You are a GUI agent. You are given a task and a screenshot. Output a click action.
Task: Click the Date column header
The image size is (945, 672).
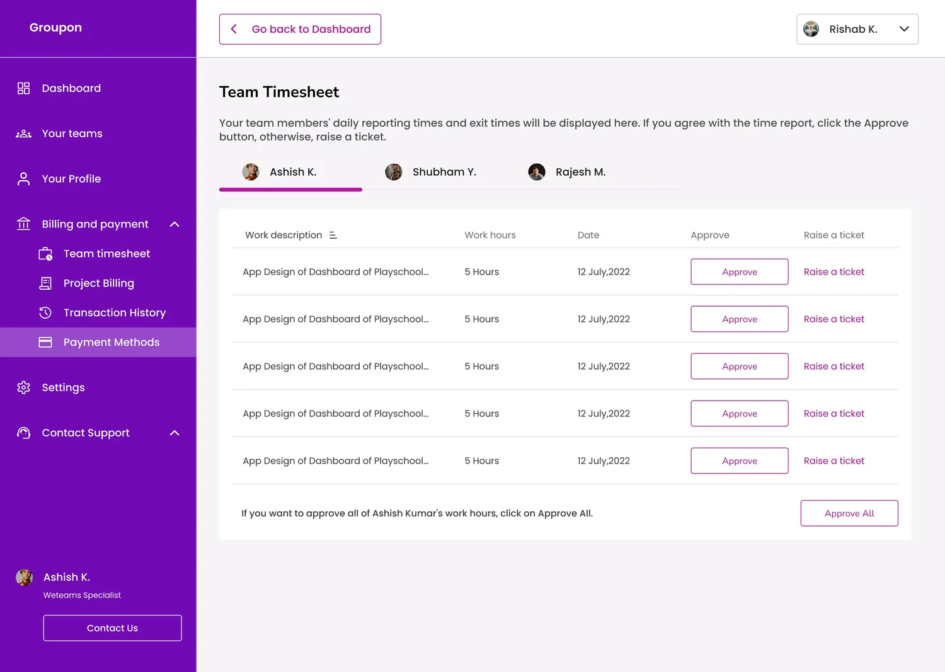pos(588,235)
